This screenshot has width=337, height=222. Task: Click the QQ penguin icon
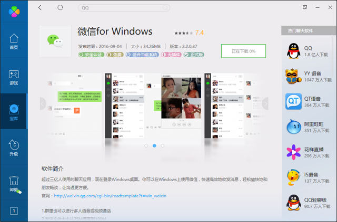click(x=293, y=51)
